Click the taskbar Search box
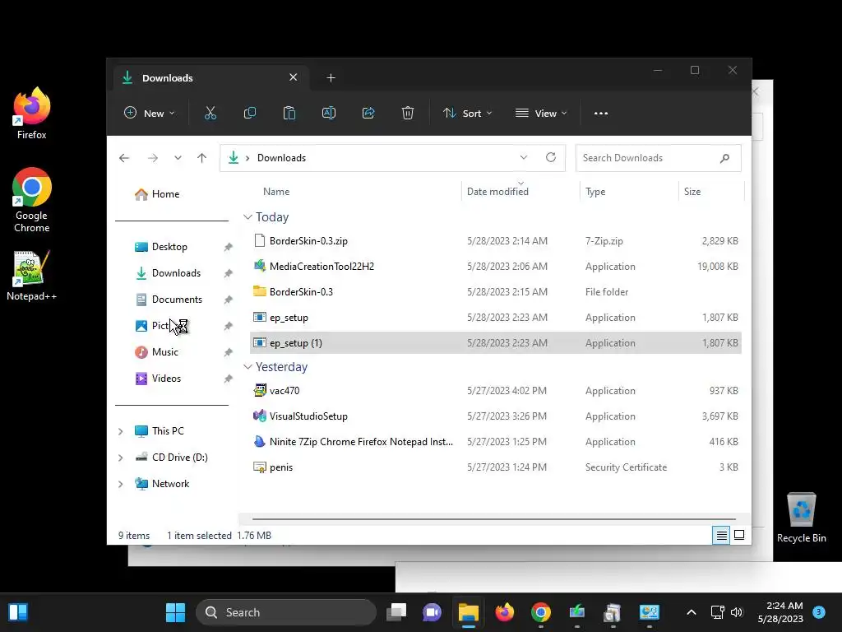Image resolution: width=842 pixels, height=632 pixels. click(x=286, y=612)
